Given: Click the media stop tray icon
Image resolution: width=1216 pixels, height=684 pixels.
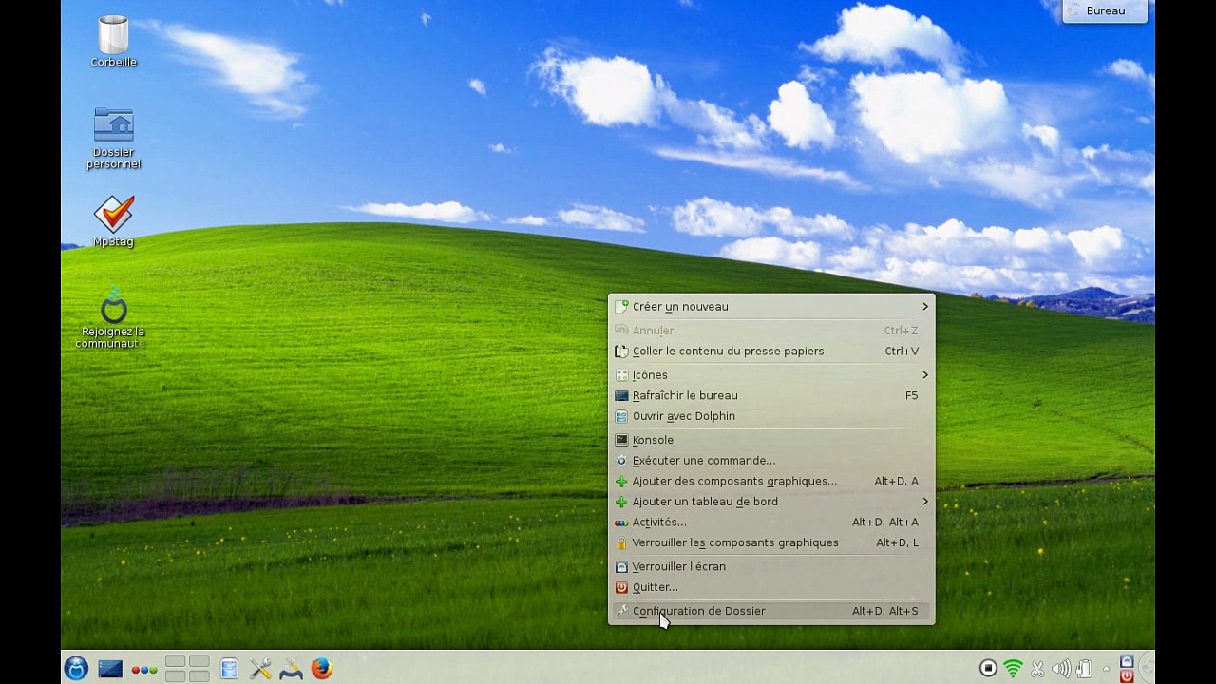Looking at the screenshot, I should point(988,669).
